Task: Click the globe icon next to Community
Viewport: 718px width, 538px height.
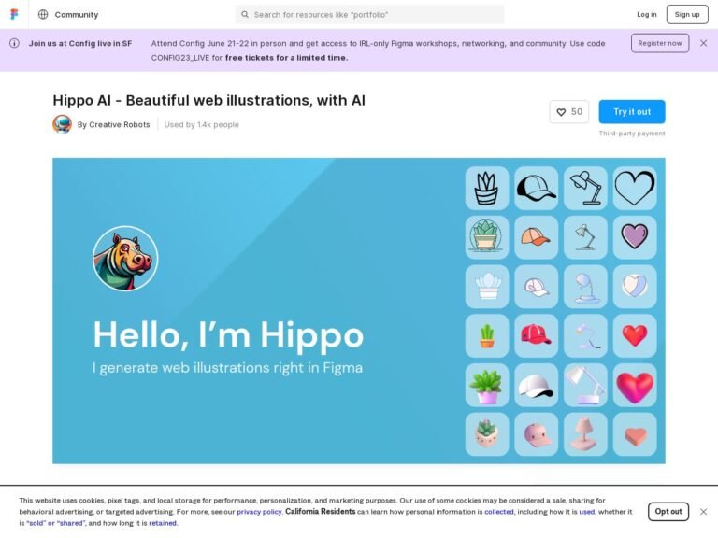Action: [43, 14]
